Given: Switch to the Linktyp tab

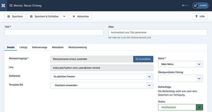Looking at the screenshot, I should (x=23, y=47).
